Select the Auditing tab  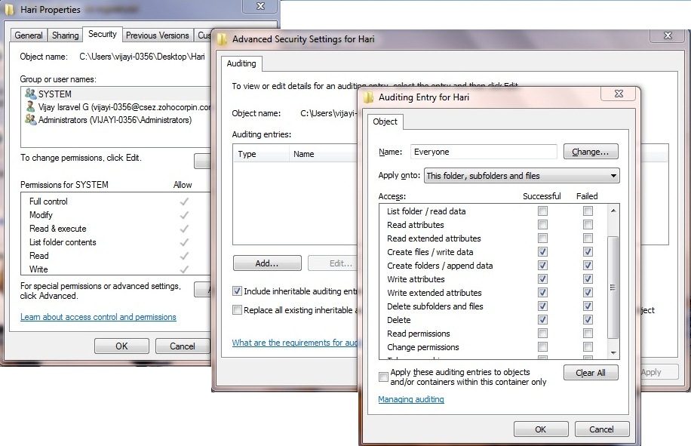pos(241,63)
